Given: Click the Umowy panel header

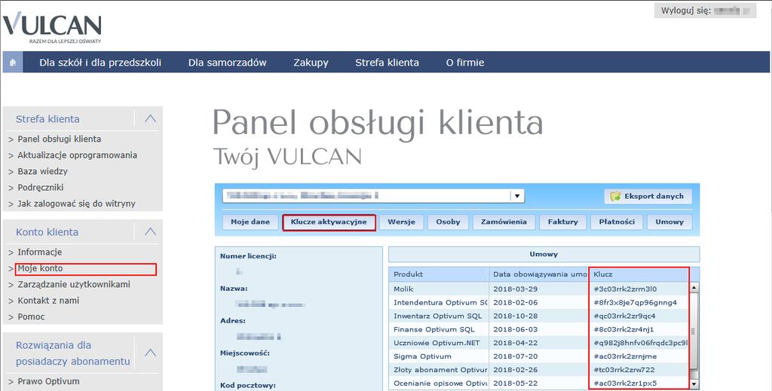Looking at the screenshot, I should (544, 255).
